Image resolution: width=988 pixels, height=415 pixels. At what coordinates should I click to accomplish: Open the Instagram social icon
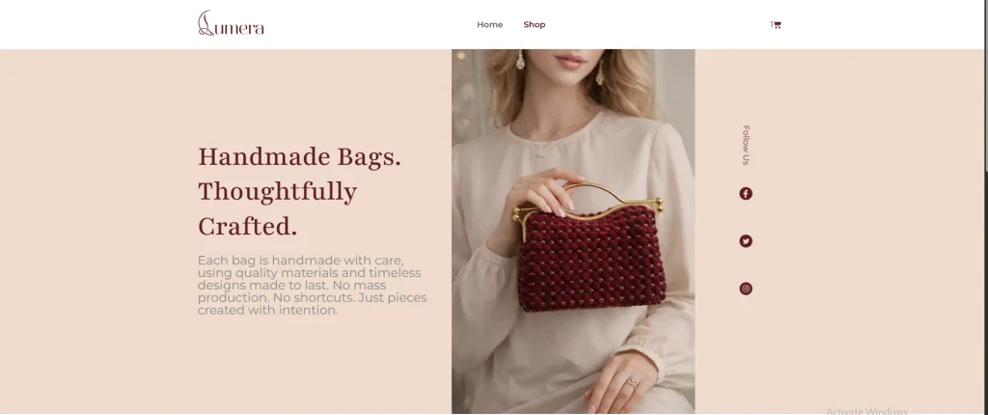tap(746, 289)
